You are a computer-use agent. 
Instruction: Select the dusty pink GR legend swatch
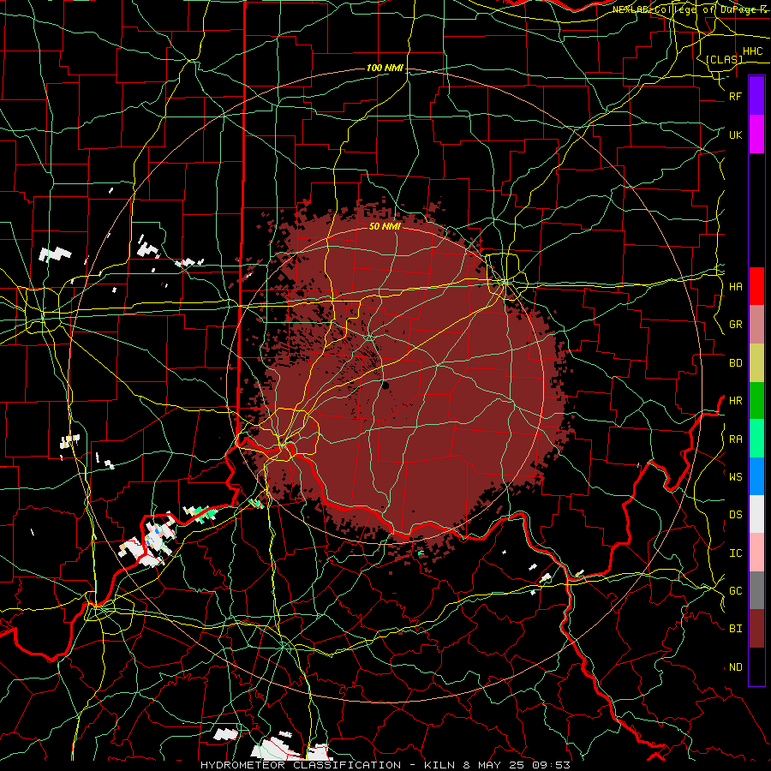point(756,325)
